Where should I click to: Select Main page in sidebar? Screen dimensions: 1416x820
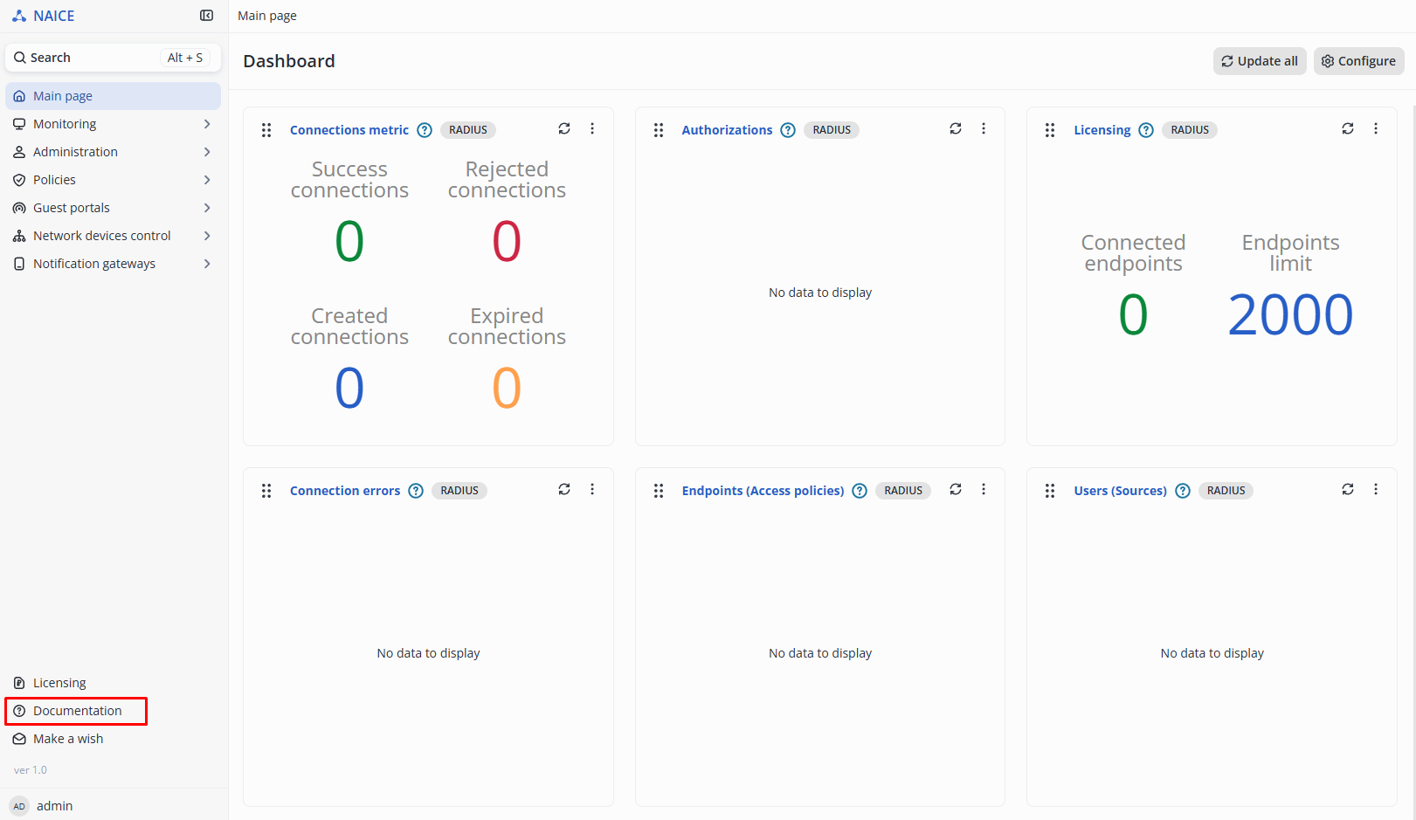pos(113,96)
